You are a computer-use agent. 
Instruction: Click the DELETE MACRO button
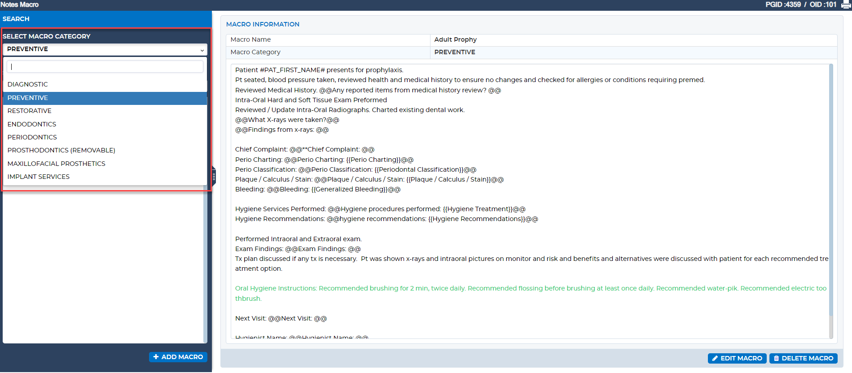(x=803, y=358)
